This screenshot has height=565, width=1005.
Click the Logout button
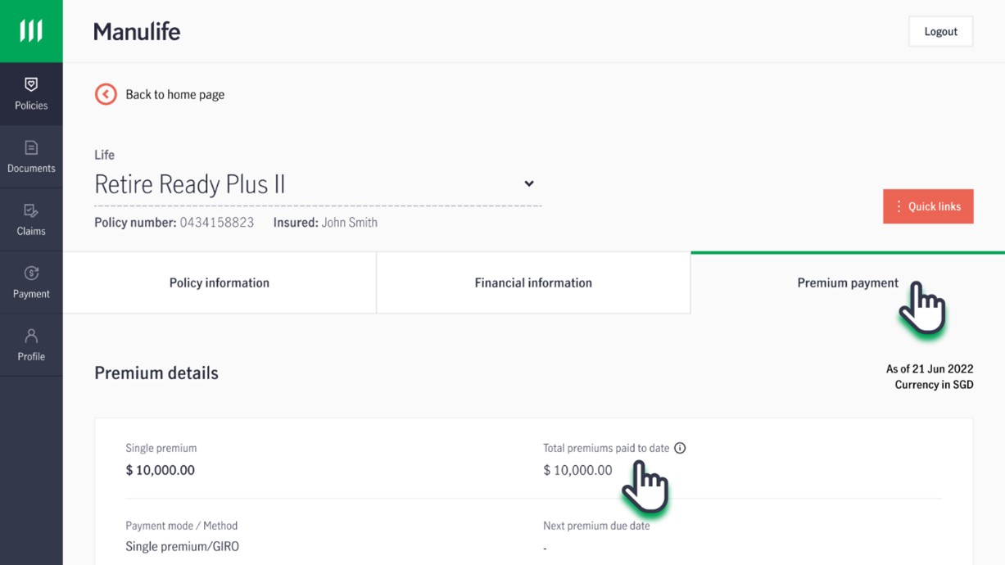940,31
